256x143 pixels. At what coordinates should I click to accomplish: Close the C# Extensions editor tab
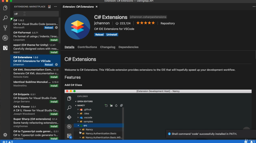[97, 7]
